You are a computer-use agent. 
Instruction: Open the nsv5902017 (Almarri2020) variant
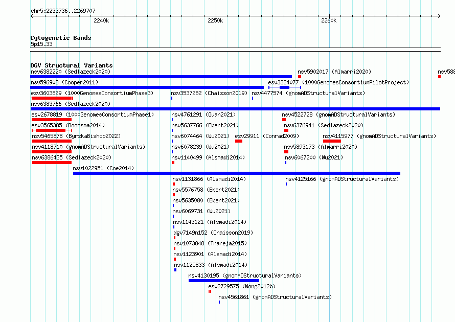tap(334, 72)
